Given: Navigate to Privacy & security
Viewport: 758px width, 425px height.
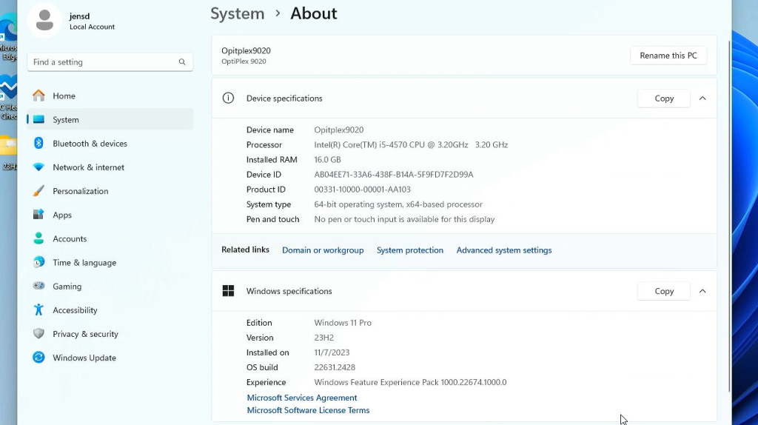Looking at the screenshot, I should pos(110,334).
